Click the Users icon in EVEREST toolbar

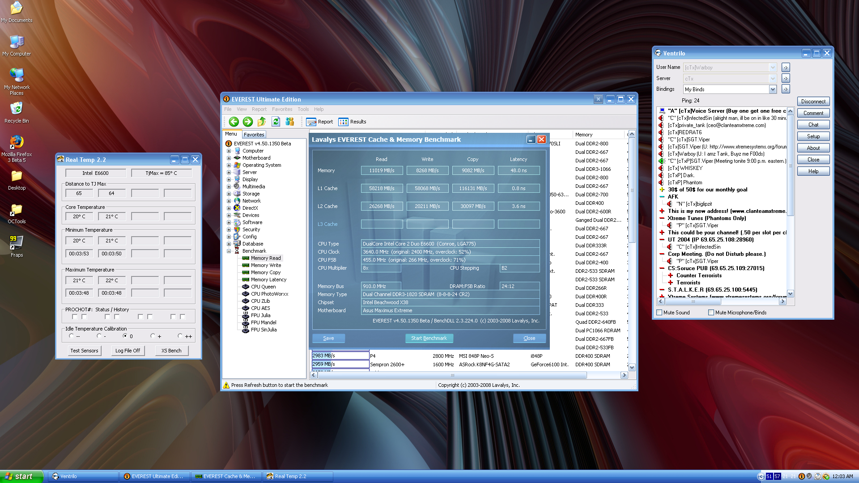[x=290, y=122]
